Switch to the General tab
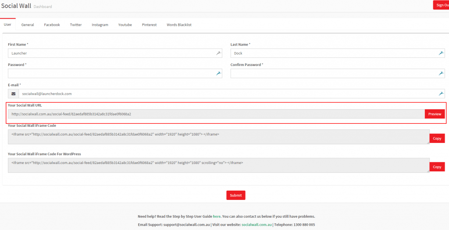Viewport: 449px width, 230px height. pos(28,25)
